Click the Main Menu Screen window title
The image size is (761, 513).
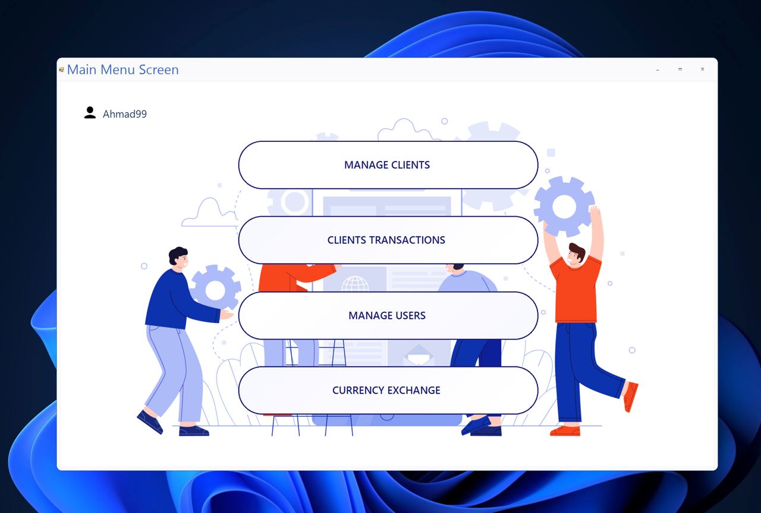[x=122, y=69]
